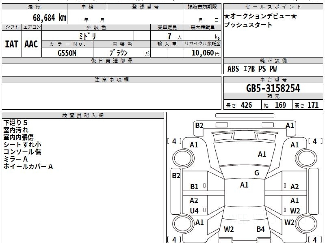Click the G mark on the windshield
The image size is (325, 243).
(x=257, y=173)
